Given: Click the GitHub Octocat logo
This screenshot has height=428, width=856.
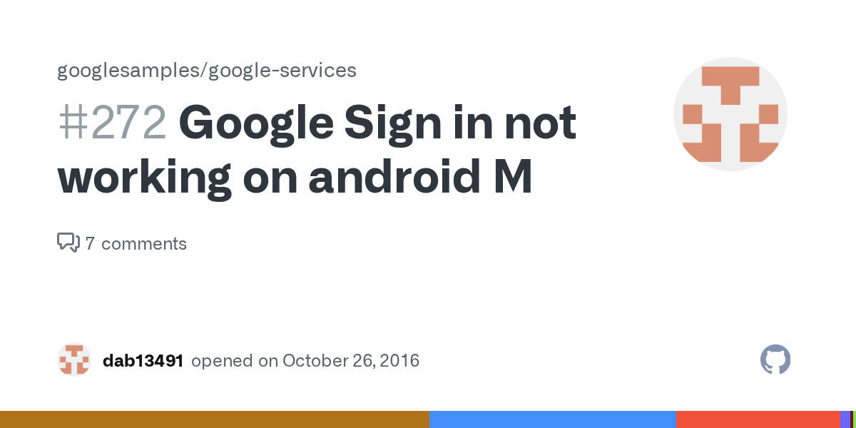Looking at the screenshot, I should coord(775,360).
